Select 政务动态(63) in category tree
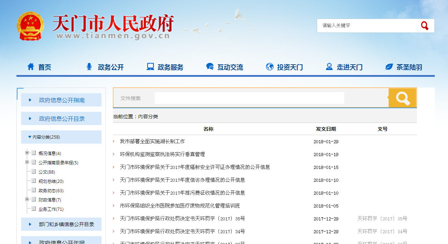This screenshot has width=448, height=244. 51,191
